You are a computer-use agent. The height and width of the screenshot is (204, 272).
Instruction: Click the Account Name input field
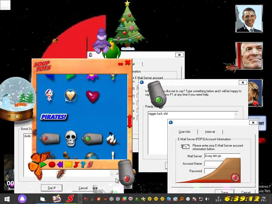pos(212,163)
